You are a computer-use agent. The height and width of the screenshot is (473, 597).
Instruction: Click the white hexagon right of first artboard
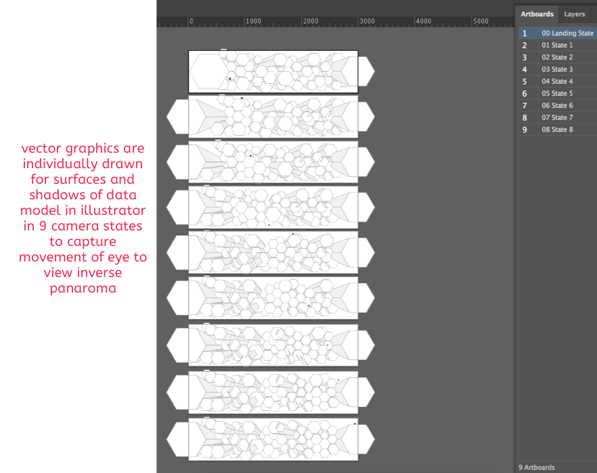click(366, 72)
